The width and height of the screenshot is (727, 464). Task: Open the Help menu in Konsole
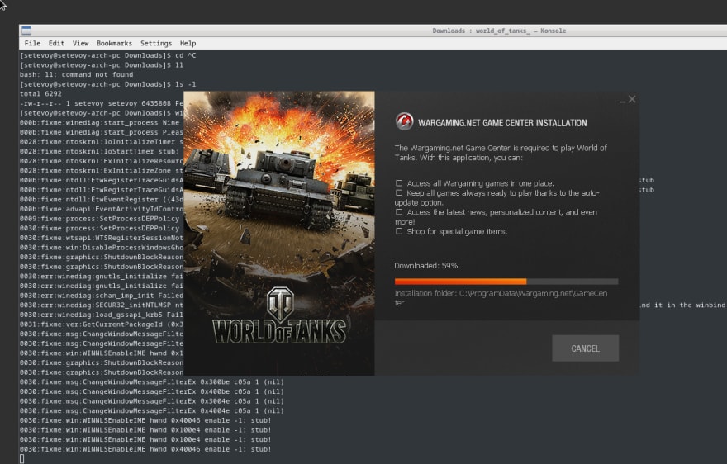pos(188,43)
